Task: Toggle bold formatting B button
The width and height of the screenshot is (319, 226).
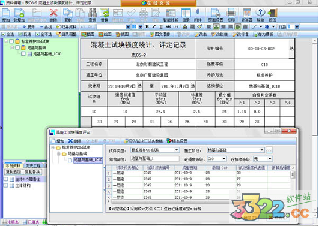Action: (147, 26)
